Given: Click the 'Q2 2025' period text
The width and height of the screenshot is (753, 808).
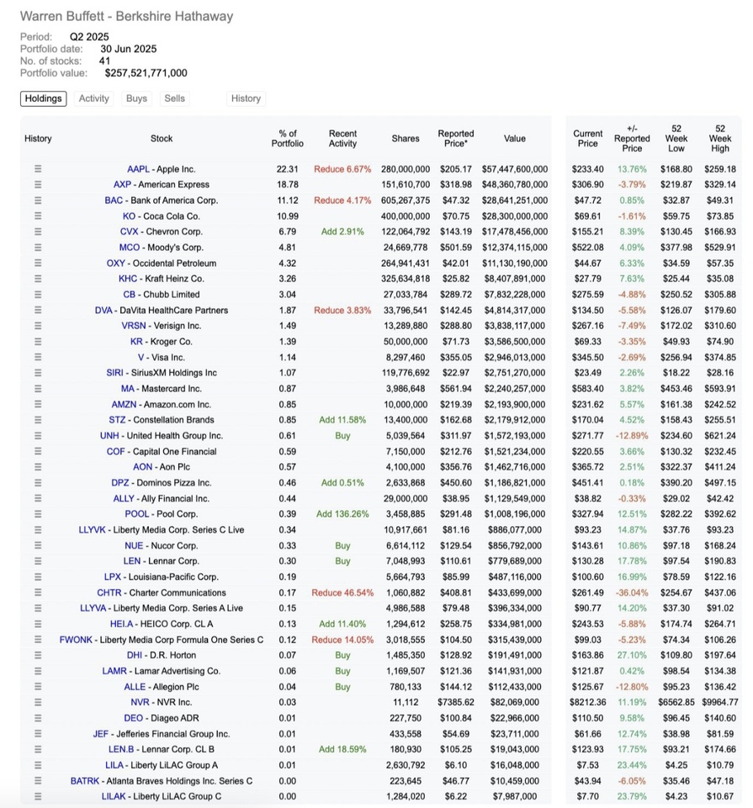Looking at the screenshot, I should coord(90,37).
